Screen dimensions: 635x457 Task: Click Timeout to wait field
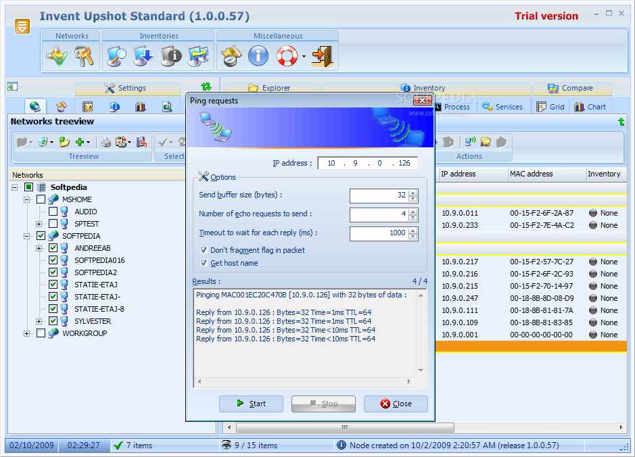pyautogui.click(x=383, y=233)
